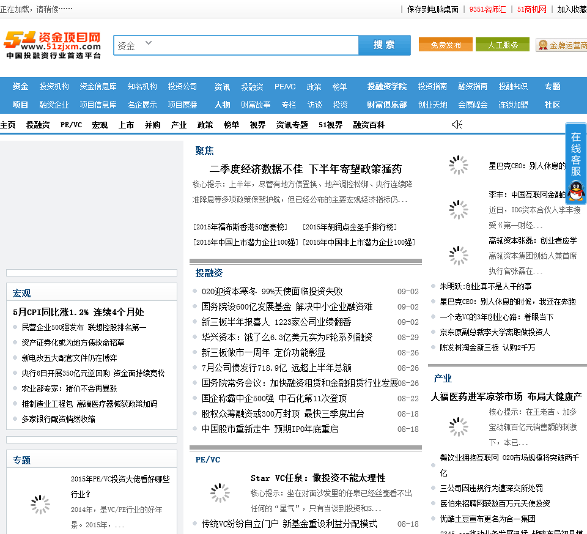Click the medal icon beside 金牌运营商

(x=542, y=45)
